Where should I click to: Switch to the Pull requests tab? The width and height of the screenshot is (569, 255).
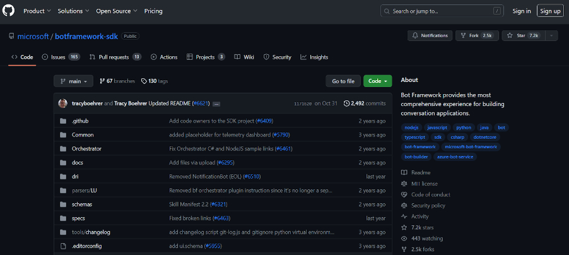click(115, 57)
